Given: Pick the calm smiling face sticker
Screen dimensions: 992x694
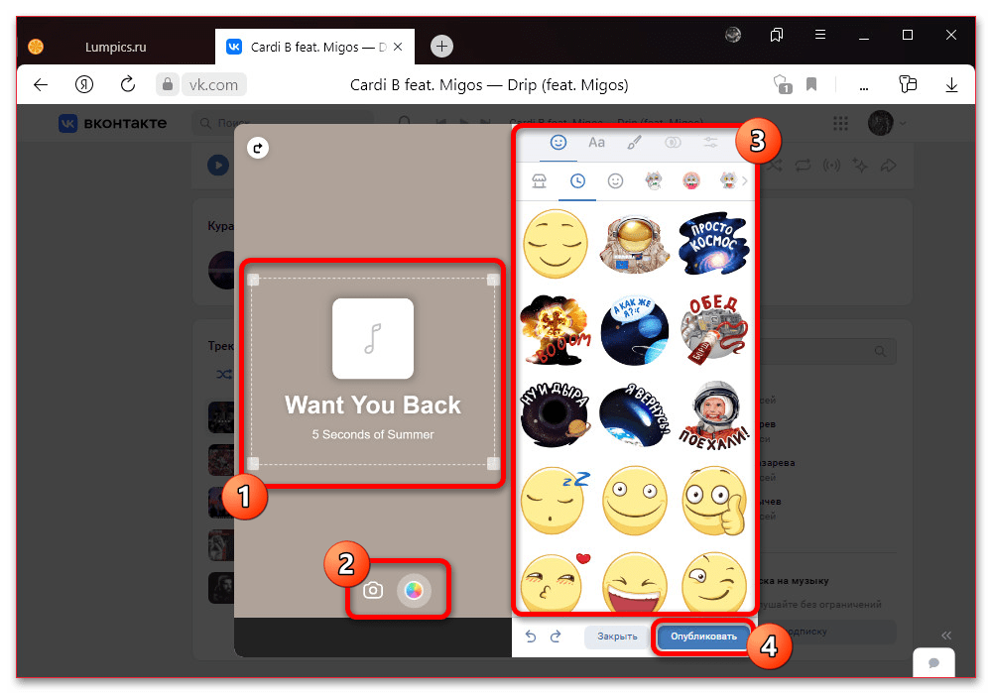Looking at the screenshot, I should click(x=555, y=244).
